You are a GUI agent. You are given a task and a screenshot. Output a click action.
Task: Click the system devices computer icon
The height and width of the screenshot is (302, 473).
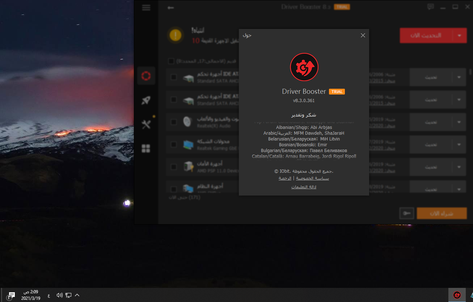[x=188, y=188]
